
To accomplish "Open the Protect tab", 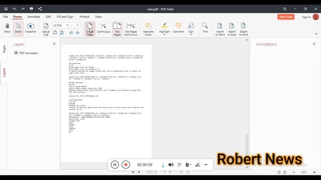I will tap(84, 16).
